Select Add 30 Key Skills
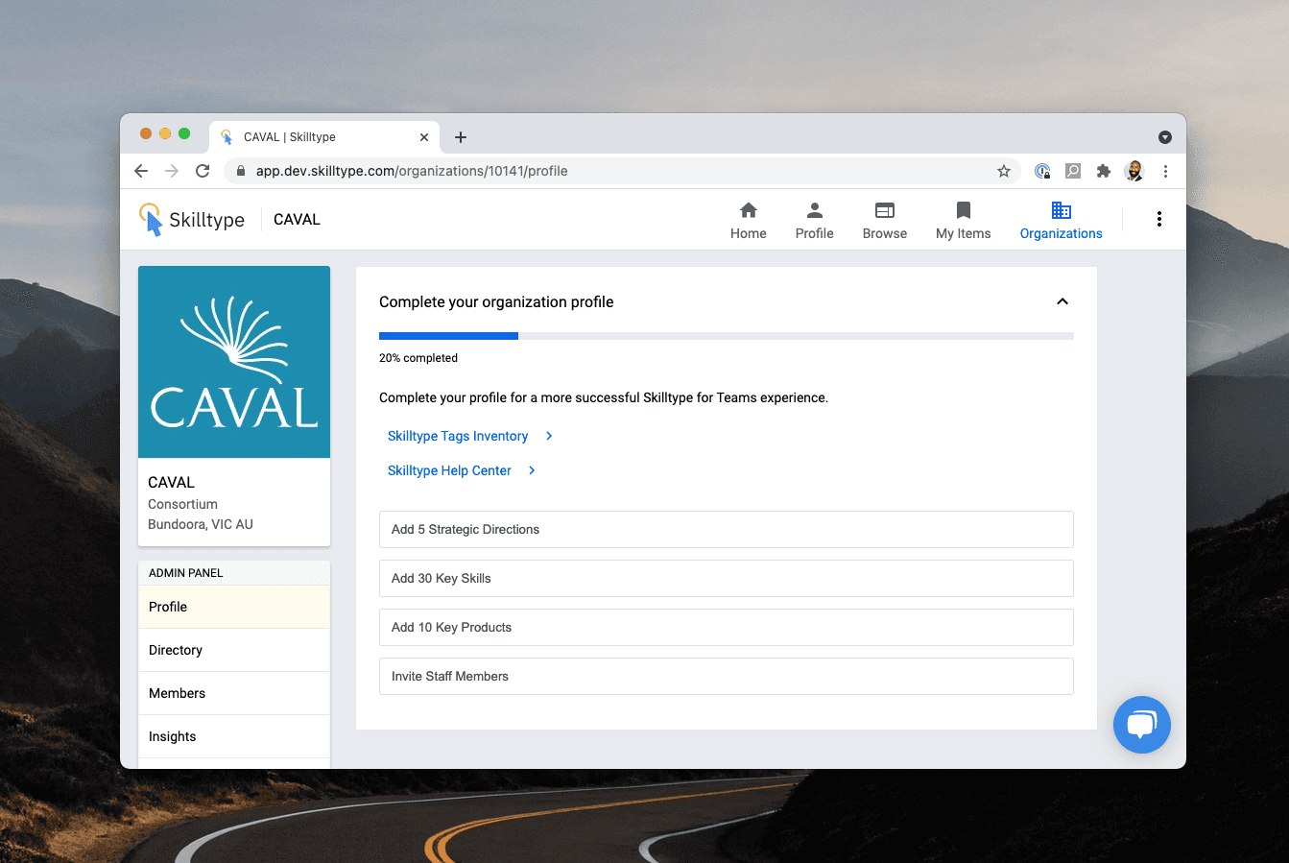The image size is (1289, 863). [x=727, y=578]
